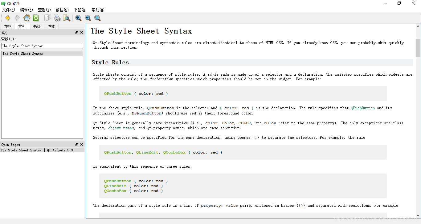
Task: Click the green sync-with-contents icon
Action: click(x=36, y=18)
